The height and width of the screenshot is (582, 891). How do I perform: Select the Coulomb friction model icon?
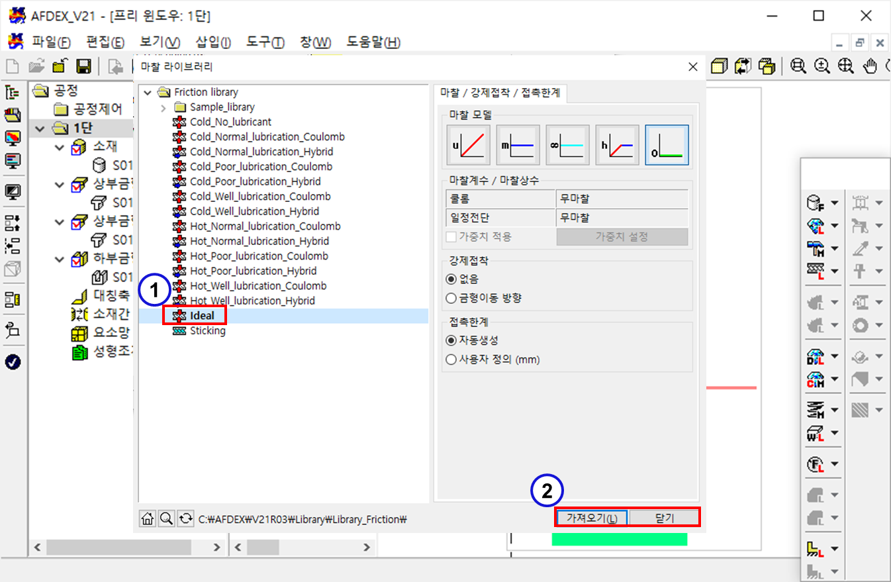point(468,145)
